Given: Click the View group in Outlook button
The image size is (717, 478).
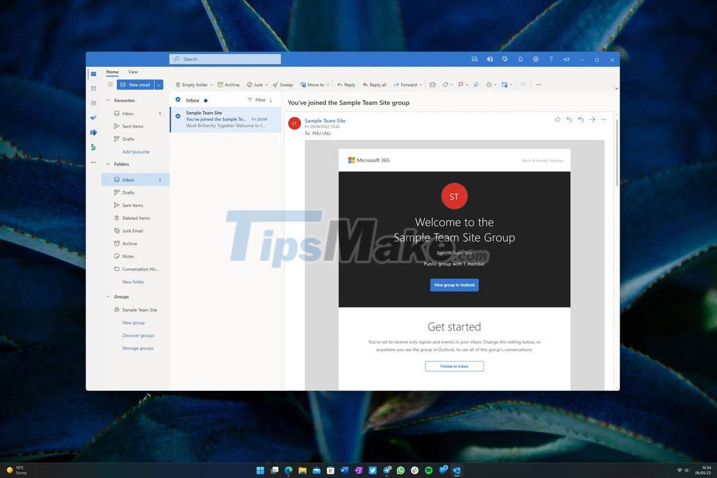Looking at the screenshot, I should pyautogui.click(x=454, y=285).
